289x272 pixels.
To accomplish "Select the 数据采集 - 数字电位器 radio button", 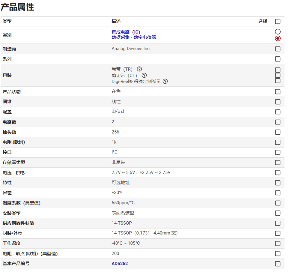I will tap(278, 38).
